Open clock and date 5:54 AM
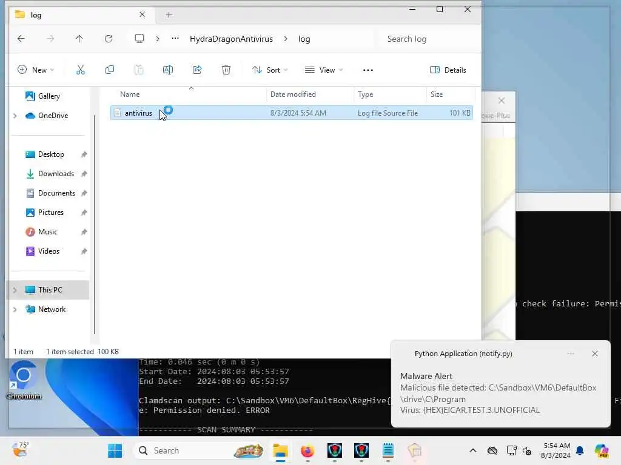621x465 pixels. [556, 450]
